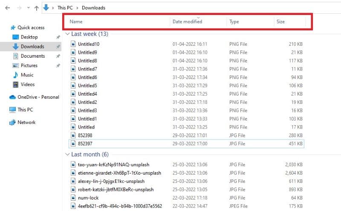Click the 31-03-2022 17:36 date cell
Screen dimensions: 341x211
pos(190,69)
